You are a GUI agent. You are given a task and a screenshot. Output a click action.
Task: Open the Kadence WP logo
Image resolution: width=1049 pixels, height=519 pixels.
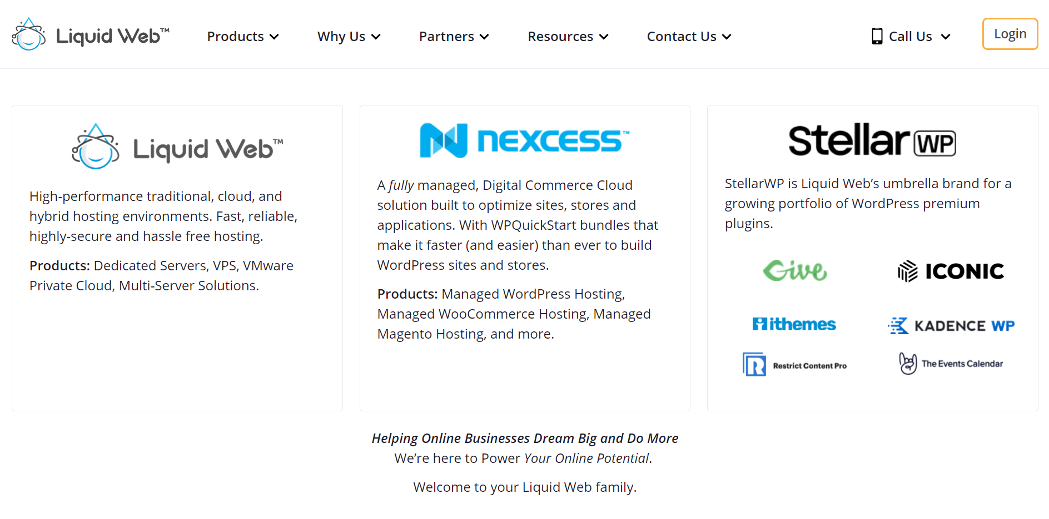pos(951,325)
